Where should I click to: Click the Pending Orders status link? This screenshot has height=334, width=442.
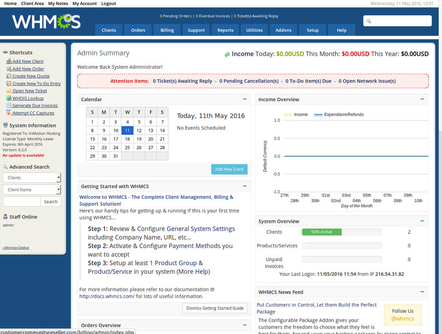175,16
